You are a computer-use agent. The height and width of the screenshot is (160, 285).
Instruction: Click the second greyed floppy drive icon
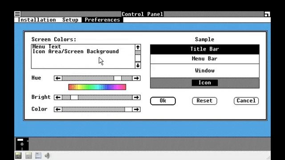(28, 156)
